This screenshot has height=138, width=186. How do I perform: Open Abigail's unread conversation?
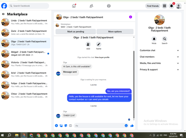[x=25, y=54]
